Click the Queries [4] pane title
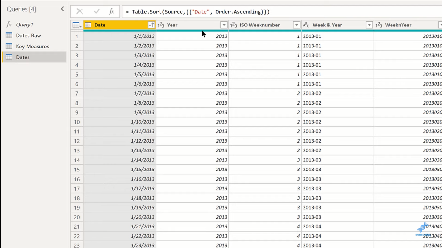442x248 pixels. [x=21, y=9]
